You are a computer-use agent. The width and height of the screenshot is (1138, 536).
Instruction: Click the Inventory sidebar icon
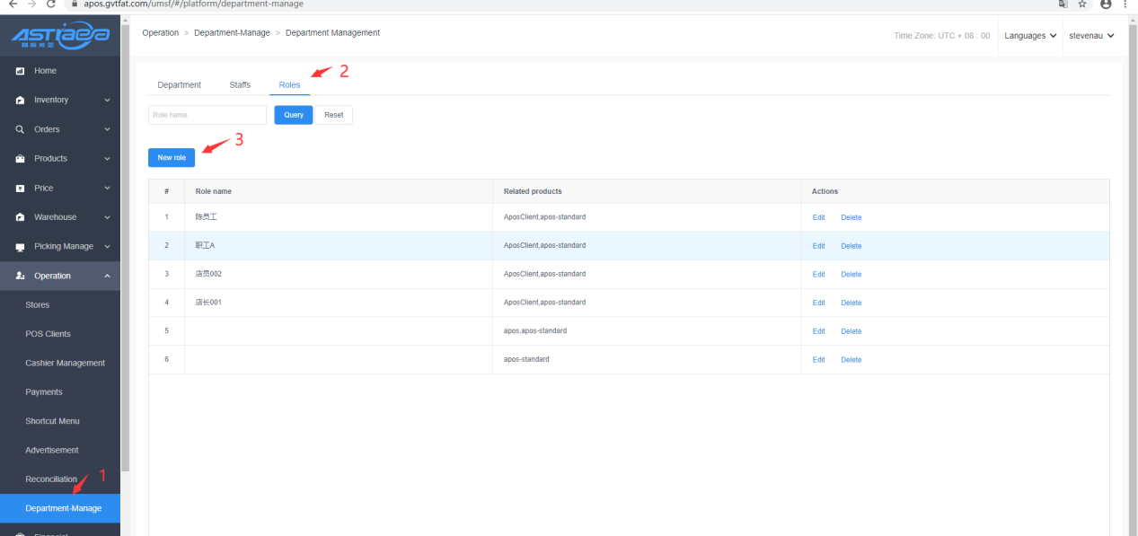[20, 101]
